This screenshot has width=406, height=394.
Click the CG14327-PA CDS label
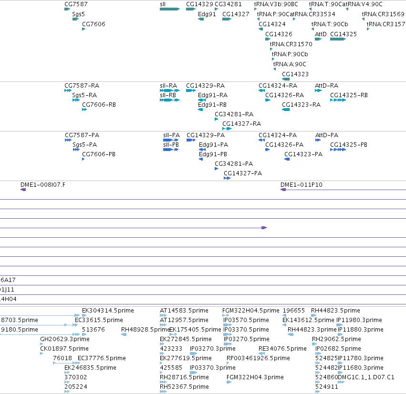pos(243,173)
